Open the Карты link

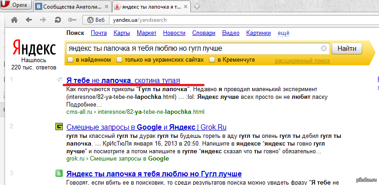(122, 33)
